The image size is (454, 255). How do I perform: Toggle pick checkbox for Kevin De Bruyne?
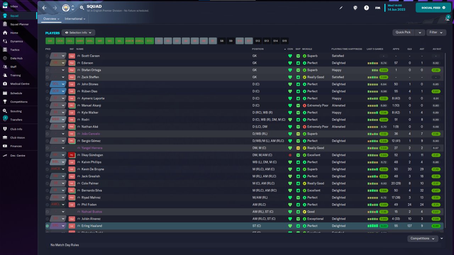(48, 169)
